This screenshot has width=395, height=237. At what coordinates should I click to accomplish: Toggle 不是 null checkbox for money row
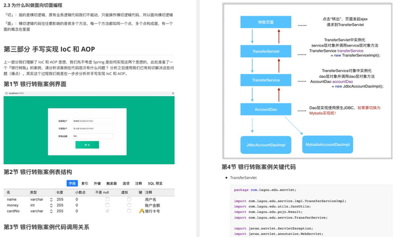click(108, 205)
